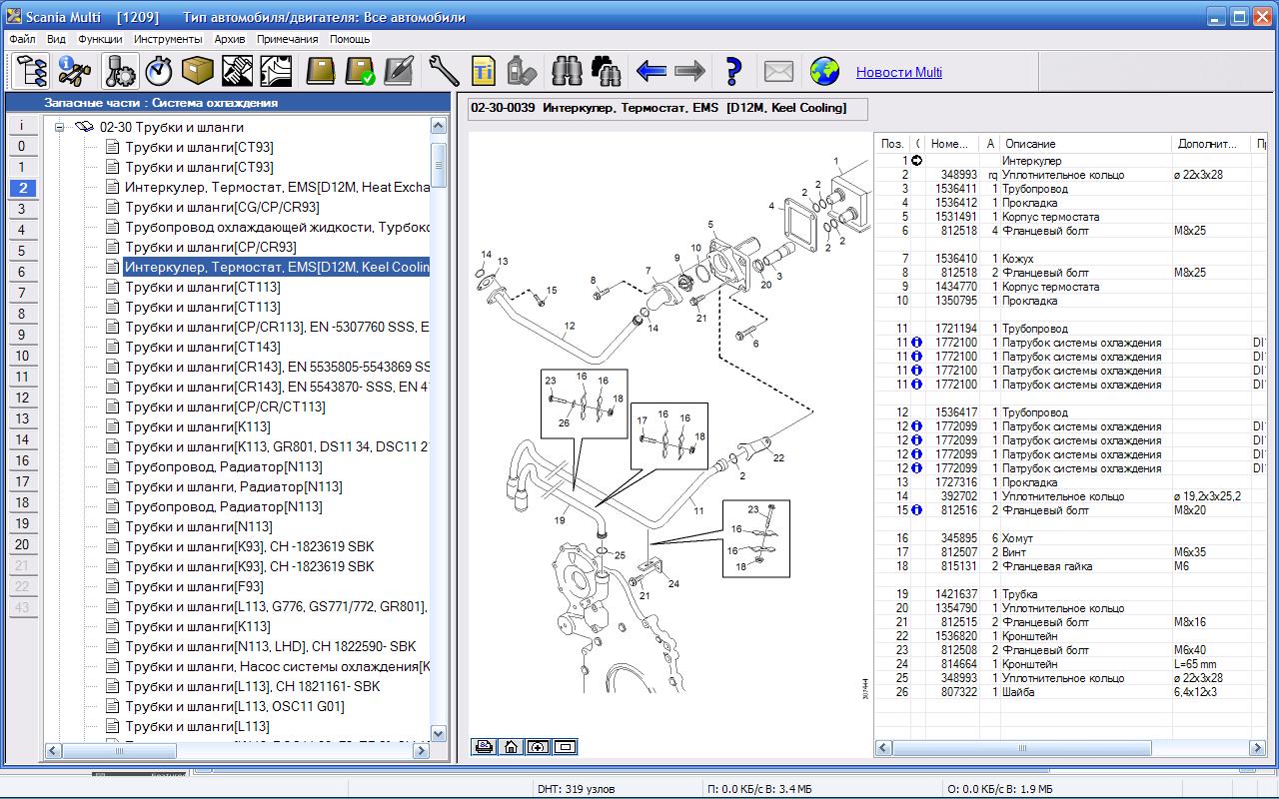Open search with the grey binoculars icon
The image size is (1279, 799).
(567, 71)
